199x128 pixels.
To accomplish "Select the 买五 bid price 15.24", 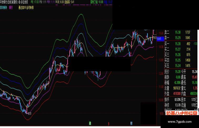I will tap(178, 65).
